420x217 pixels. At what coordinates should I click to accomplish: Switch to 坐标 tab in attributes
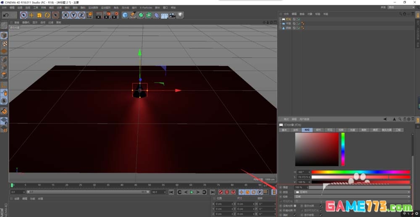click(295, 130)
